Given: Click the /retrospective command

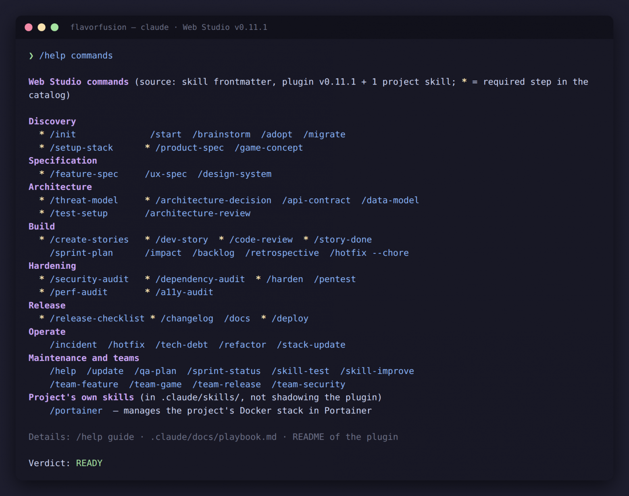Looking at the screenshot, I should (282, 253).
